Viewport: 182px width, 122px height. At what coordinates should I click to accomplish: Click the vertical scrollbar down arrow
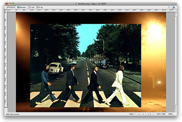tap(176, 110)
